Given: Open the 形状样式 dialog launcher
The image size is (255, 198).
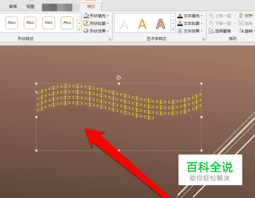Looking at the screenshot, I should [110, 39].
